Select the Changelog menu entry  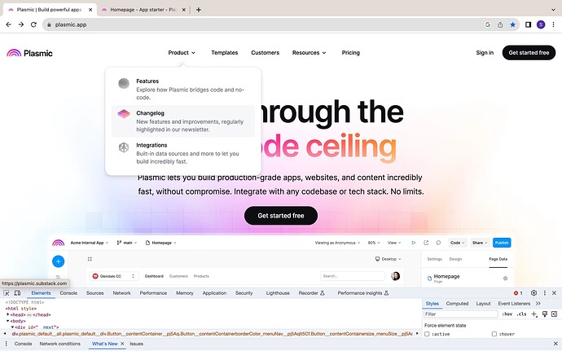(183, 121)
